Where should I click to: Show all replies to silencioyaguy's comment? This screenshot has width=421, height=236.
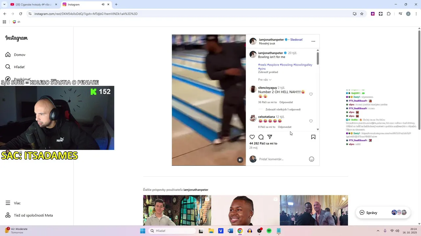click(x=283, y=109)
